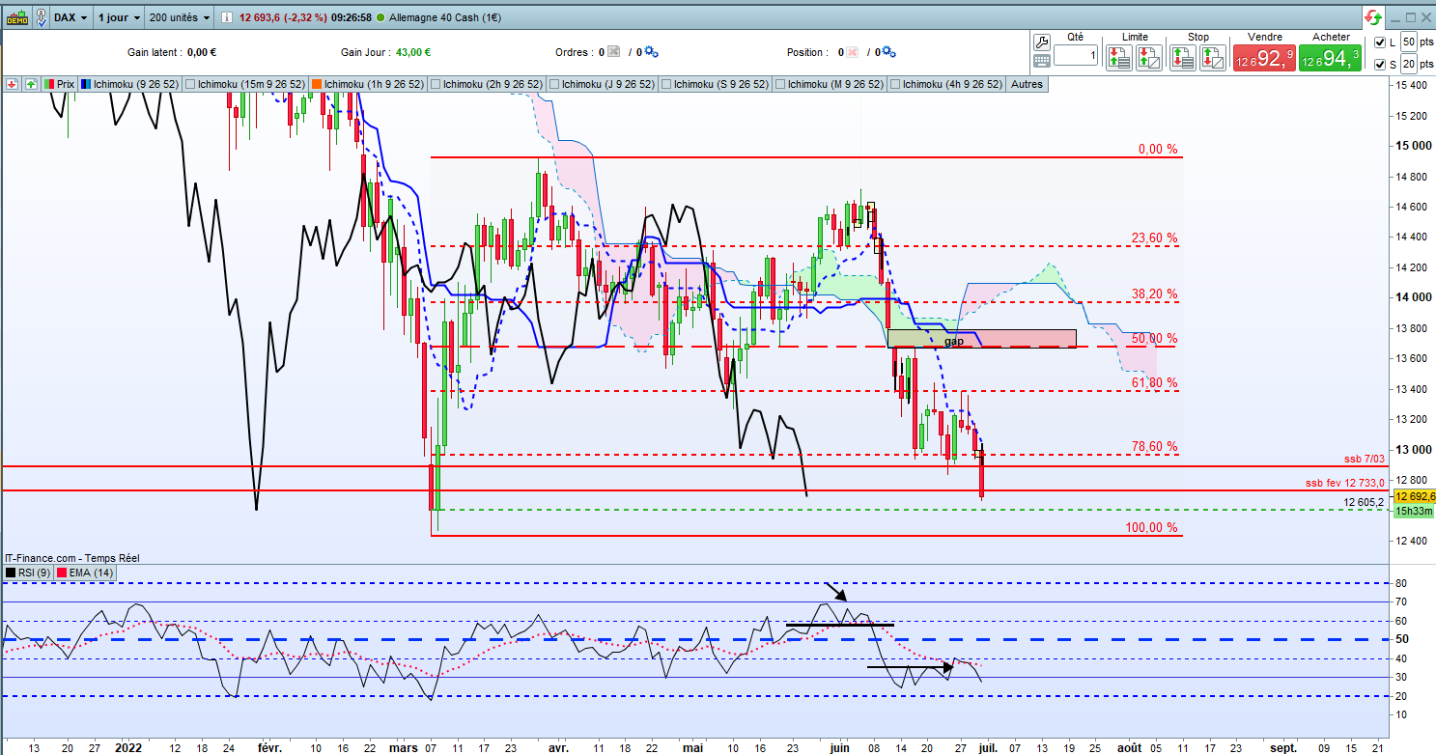
Task: Open the RSI (9) indicator settings
Action: [32, 573]
